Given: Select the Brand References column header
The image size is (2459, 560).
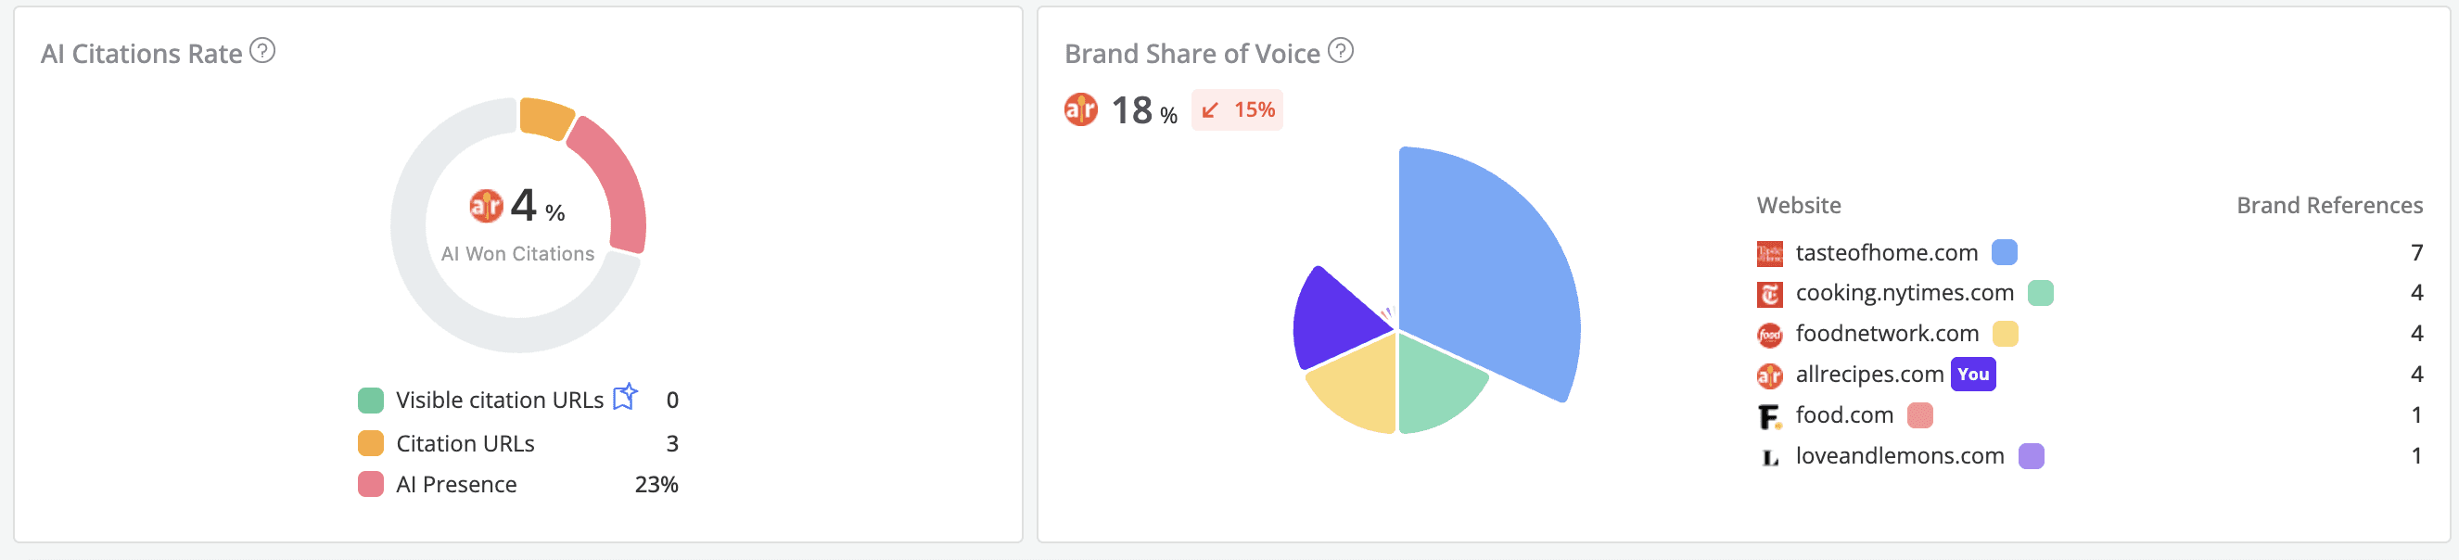Looking at the screenshot, I should 2329,204.
